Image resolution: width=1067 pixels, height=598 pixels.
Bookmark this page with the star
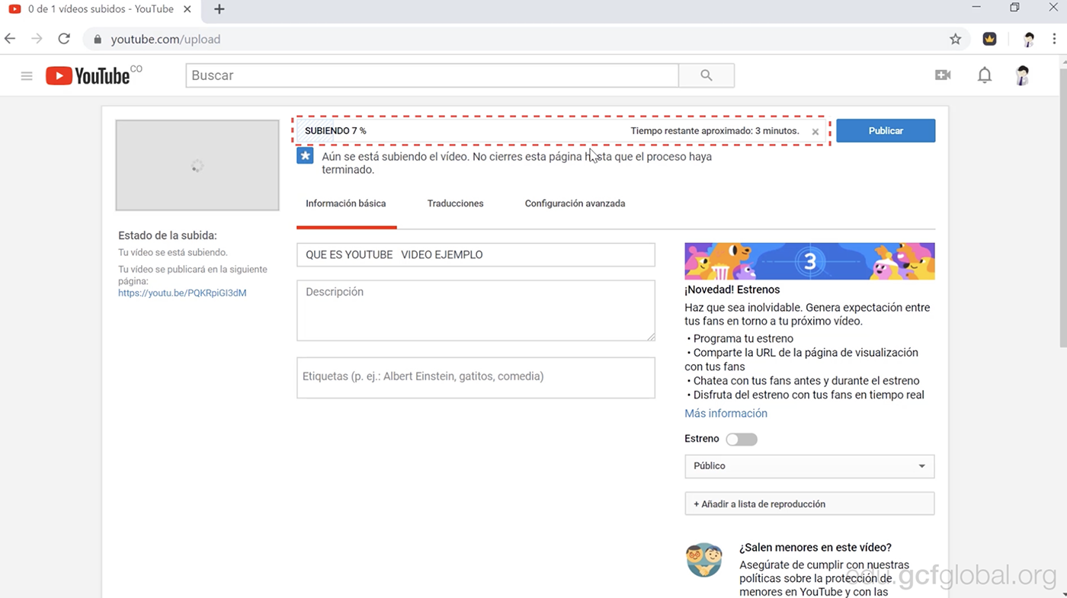[x=955, y=39]
